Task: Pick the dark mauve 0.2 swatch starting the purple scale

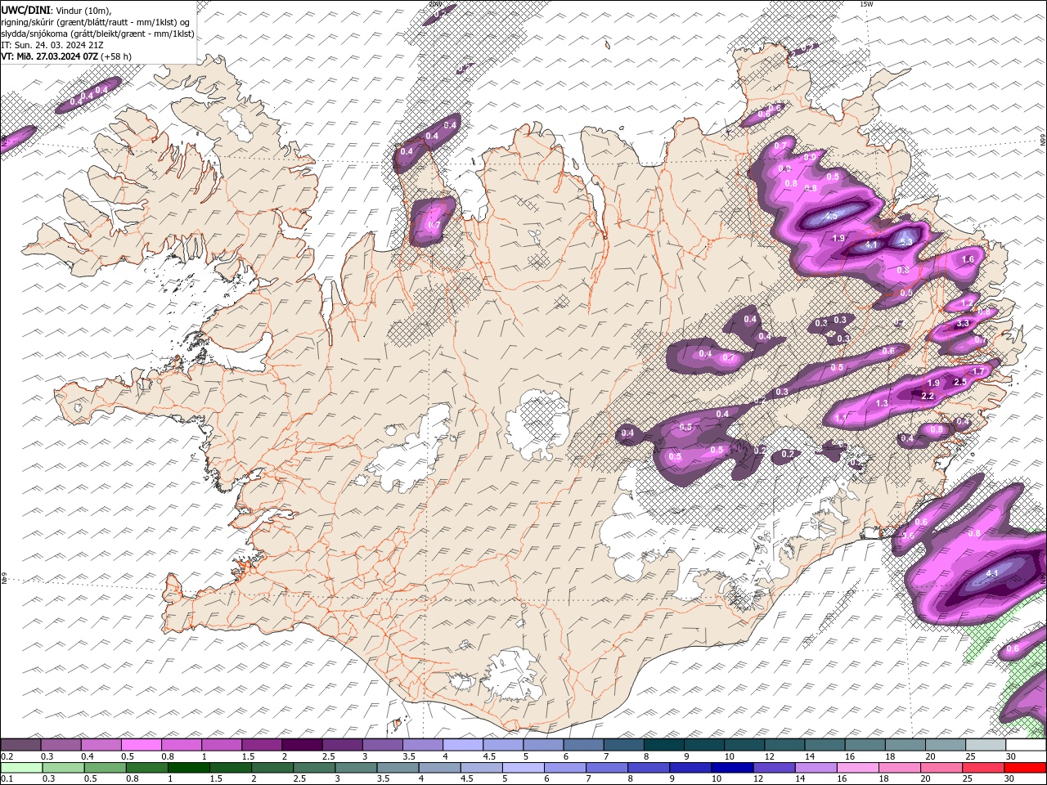Action: 20,745
